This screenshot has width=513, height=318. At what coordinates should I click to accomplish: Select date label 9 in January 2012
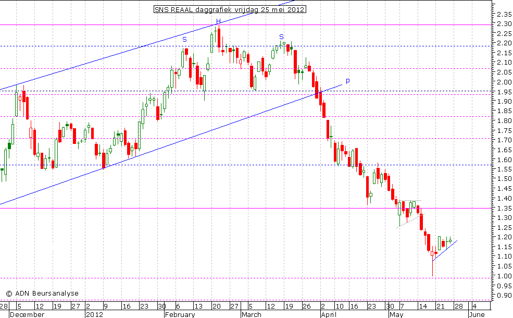coord(106,307)
